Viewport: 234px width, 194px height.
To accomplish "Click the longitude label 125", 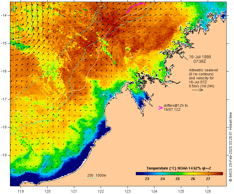I will click(x=181, y=191).
